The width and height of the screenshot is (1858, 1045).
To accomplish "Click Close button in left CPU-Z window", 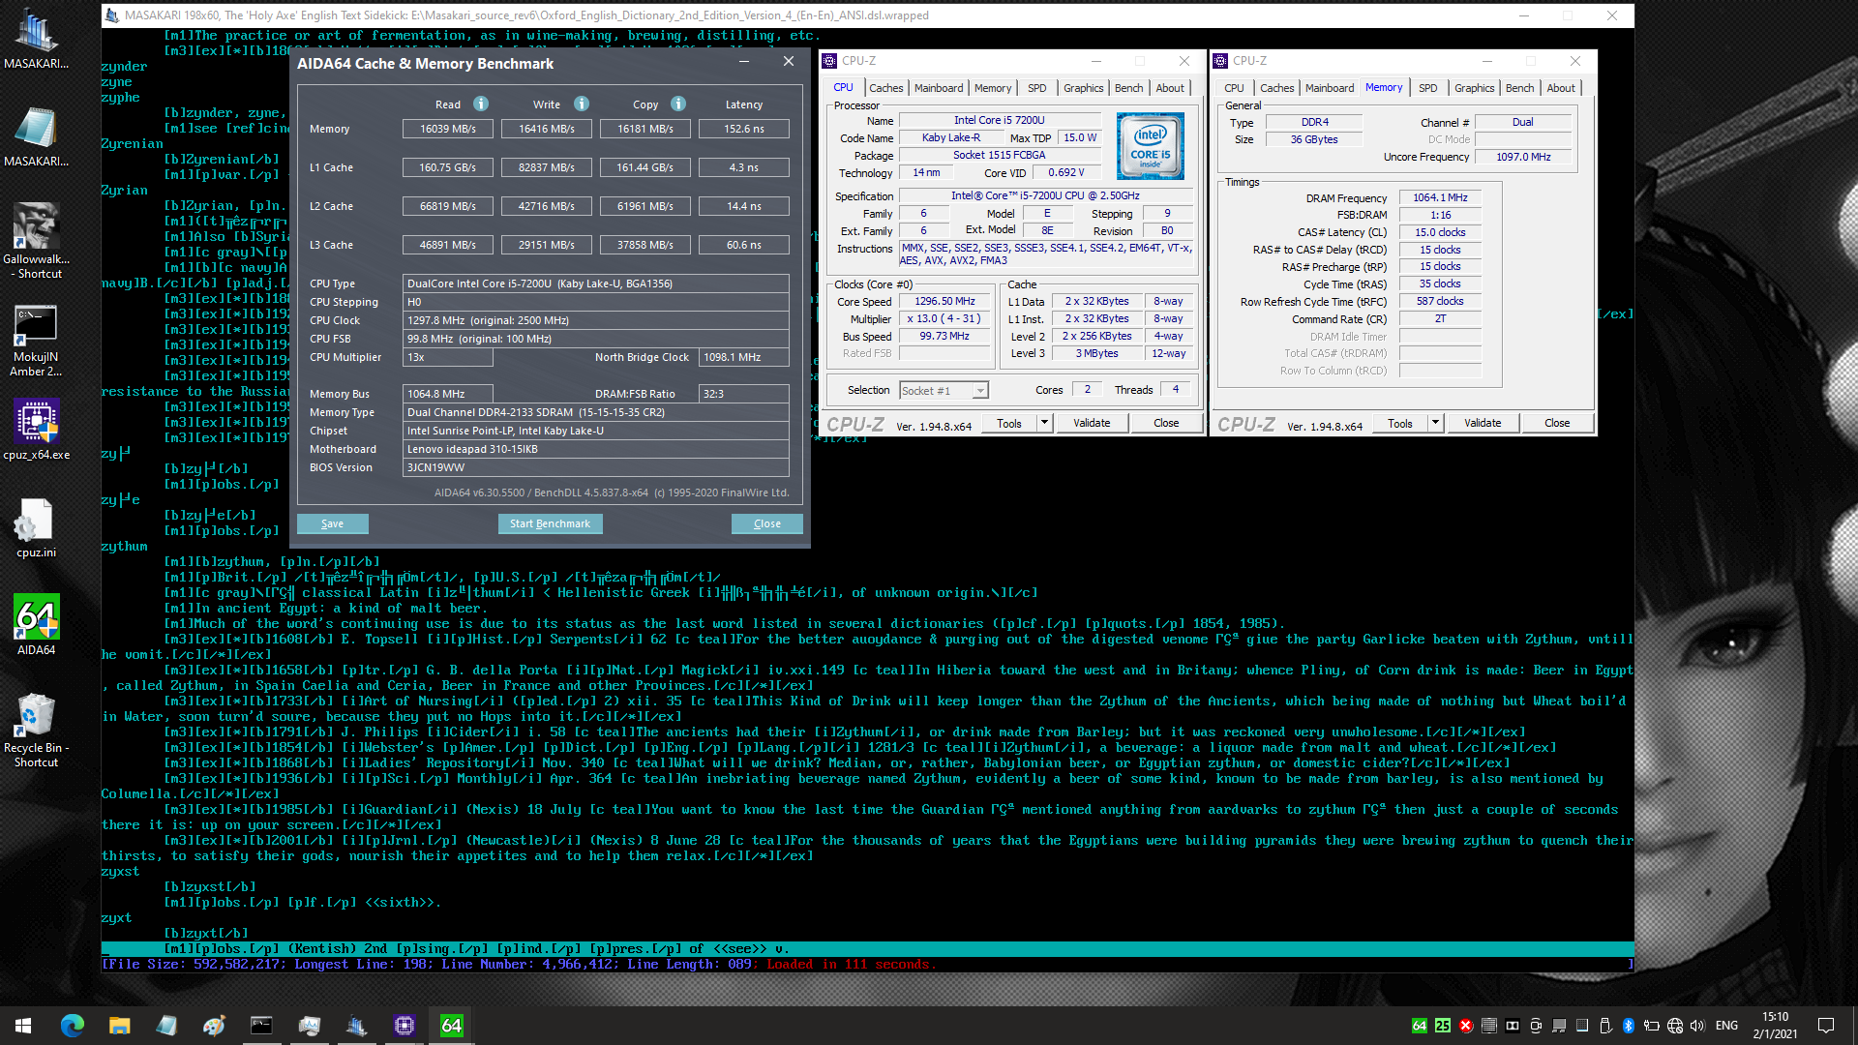I will click(x=1166, y=423).
